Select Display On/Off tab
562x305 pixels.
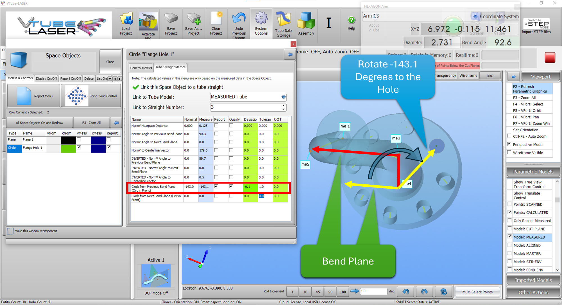46,78
